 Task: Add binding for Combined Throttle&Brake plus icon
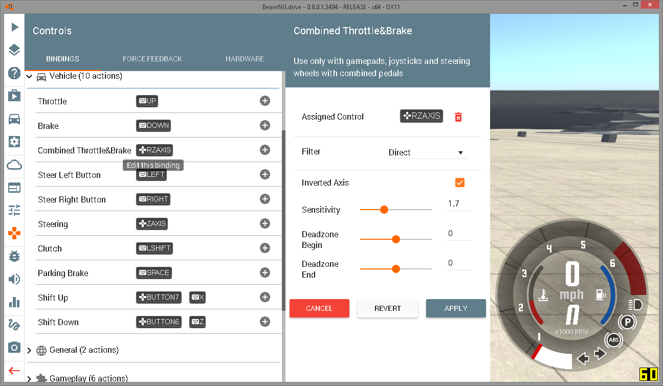coord(265,150)
